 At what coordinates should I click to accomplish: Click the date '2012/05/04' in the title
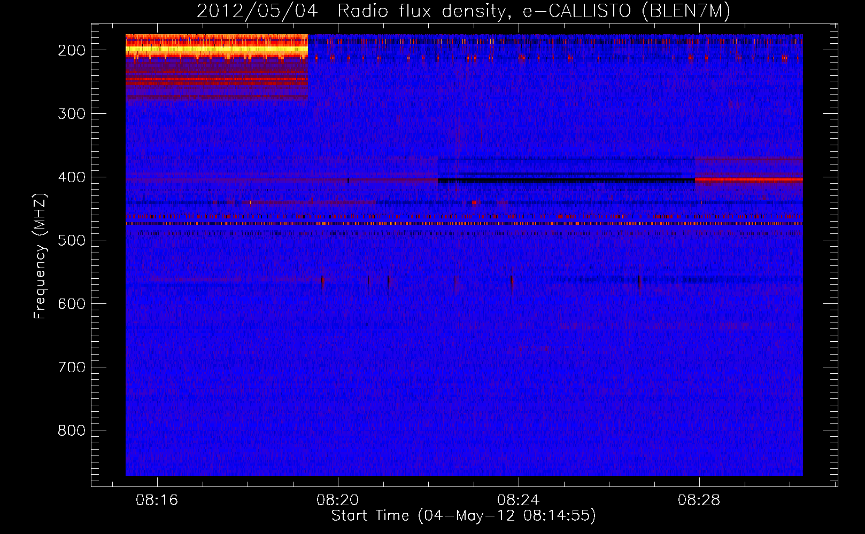pos(257,11)
